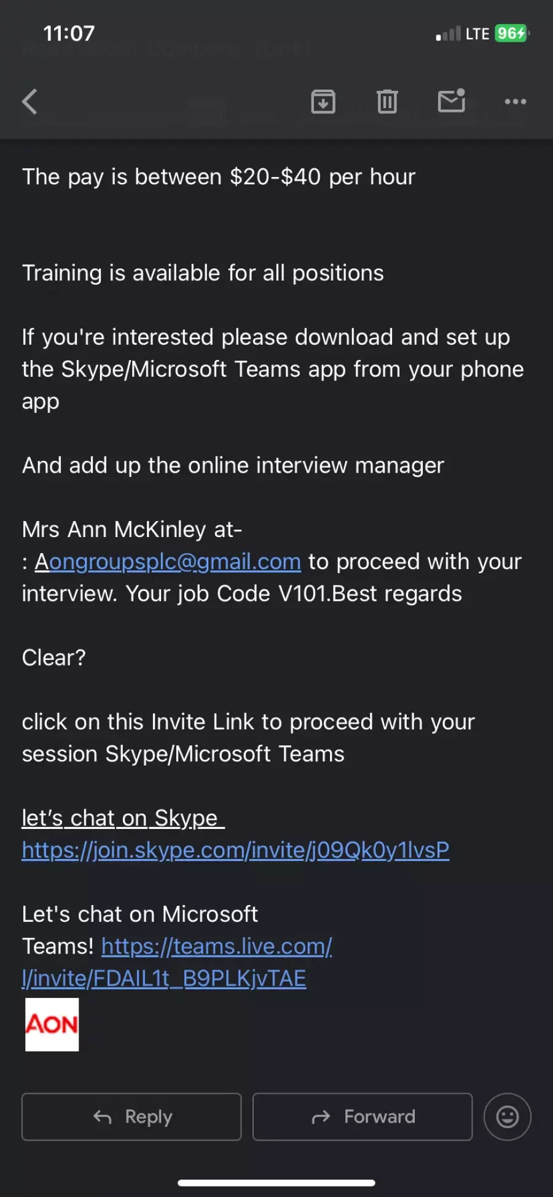The height and width of the screenshot is (1197, 553).
Task: Tap the home indicator bar at bottom
Action: coord(276,1183)
